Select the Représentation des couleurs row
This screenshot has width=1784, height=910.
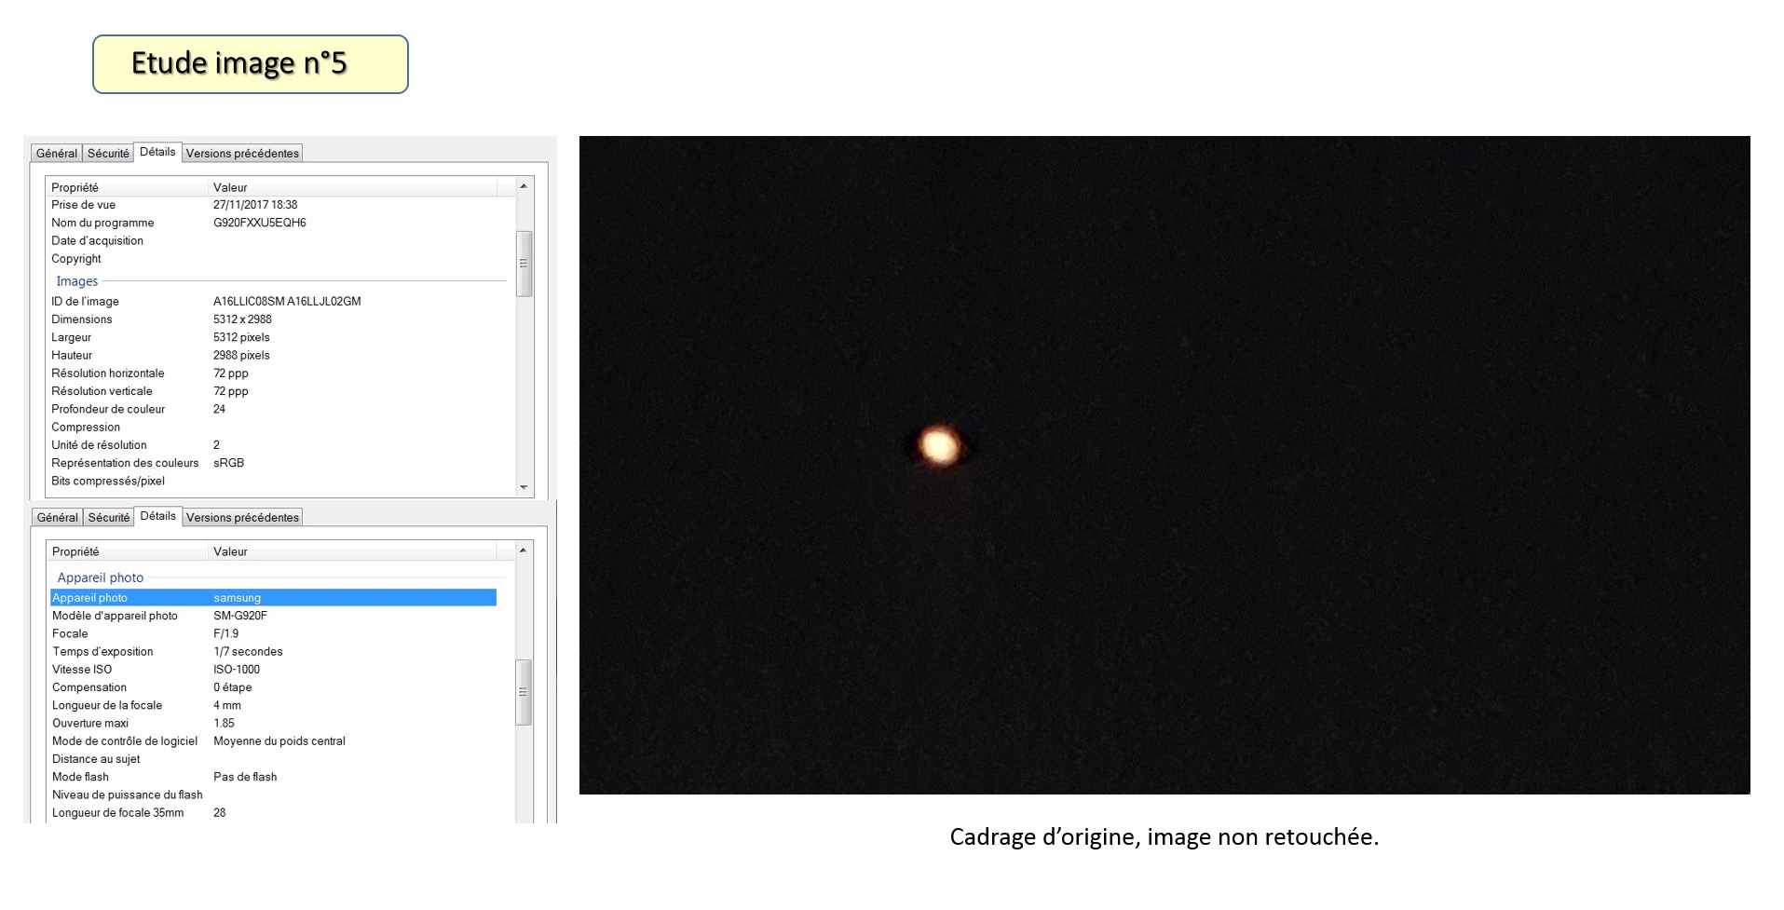coord(273,463)
